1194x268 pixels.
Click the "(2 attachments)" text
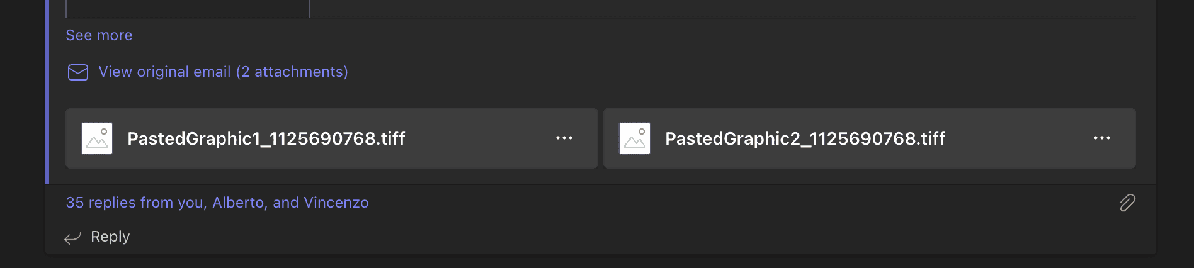(x=292, y=72)
